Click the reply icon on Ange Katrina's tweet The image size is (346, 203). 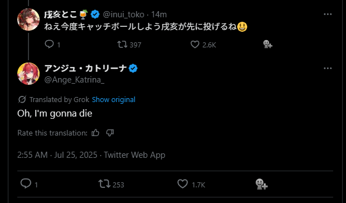point(26,184)
